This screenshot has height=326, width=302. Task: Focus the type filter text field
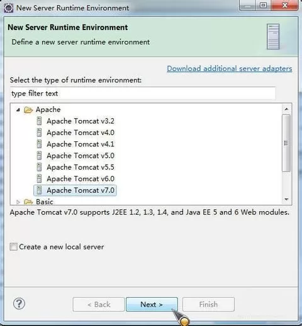click(143, 94)
